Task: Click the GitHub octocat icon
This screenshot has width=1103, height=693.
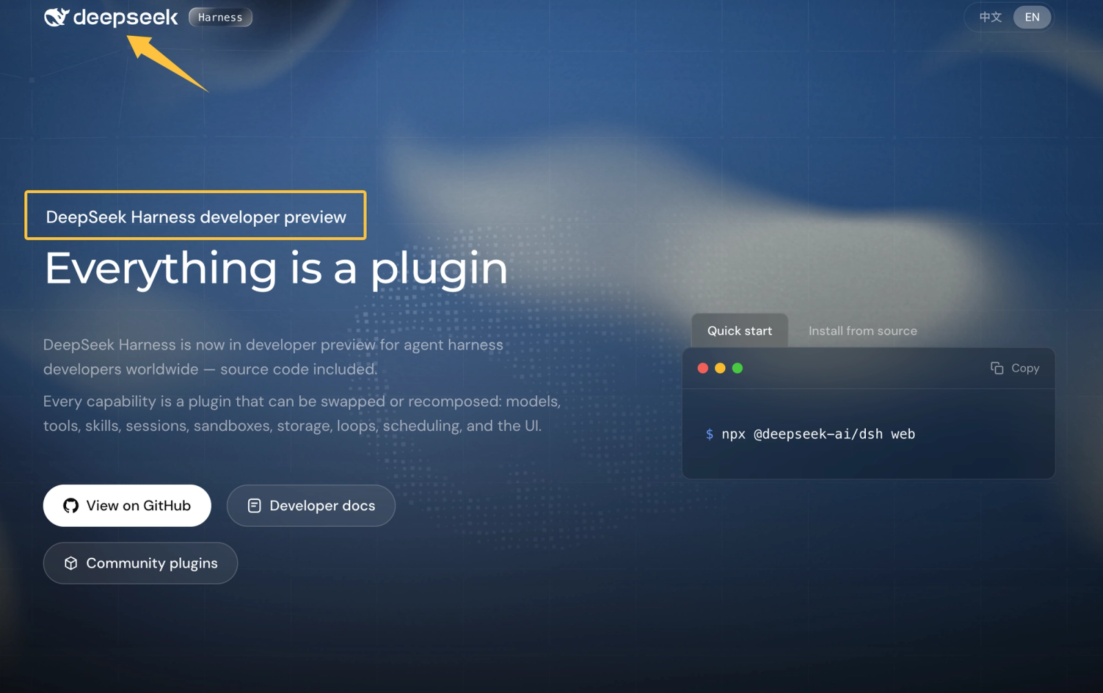Action: (x=71, y=505)
